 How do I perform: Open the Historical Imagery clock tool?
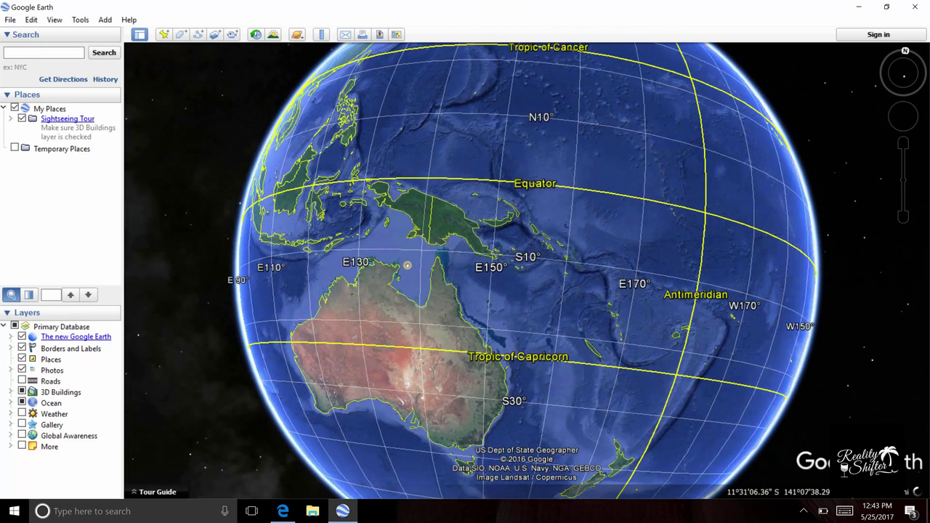click(256, 34)
